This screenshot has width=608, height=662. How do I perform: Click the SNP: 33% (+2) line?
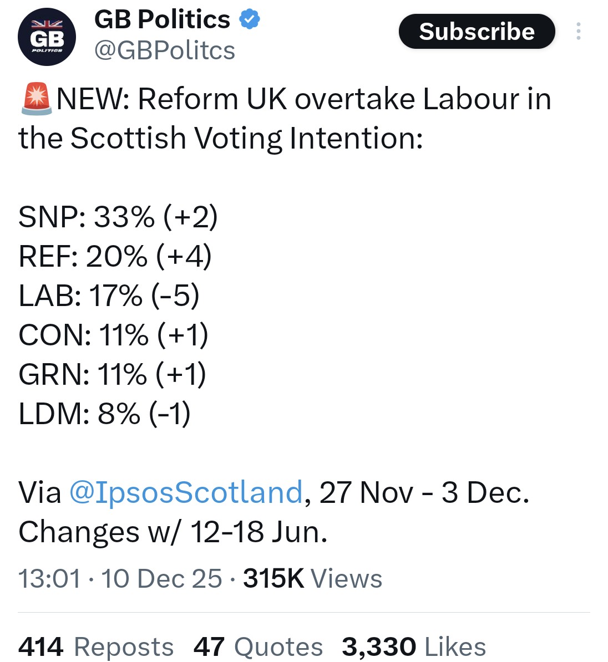tap(118, 217)
